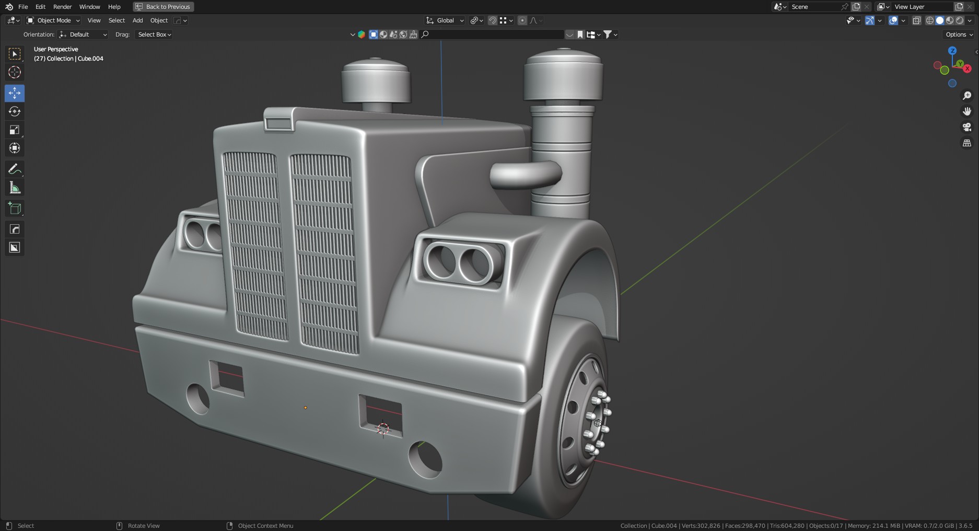Toggle camera view with camera gizmo
This screenshot has width=979, height=531.
point(967,127)
